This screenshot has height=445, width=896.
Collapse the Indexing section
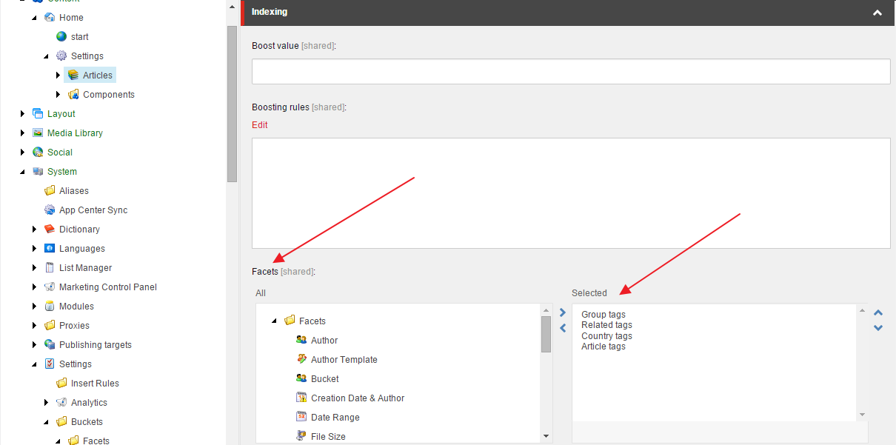pos(877,13)
